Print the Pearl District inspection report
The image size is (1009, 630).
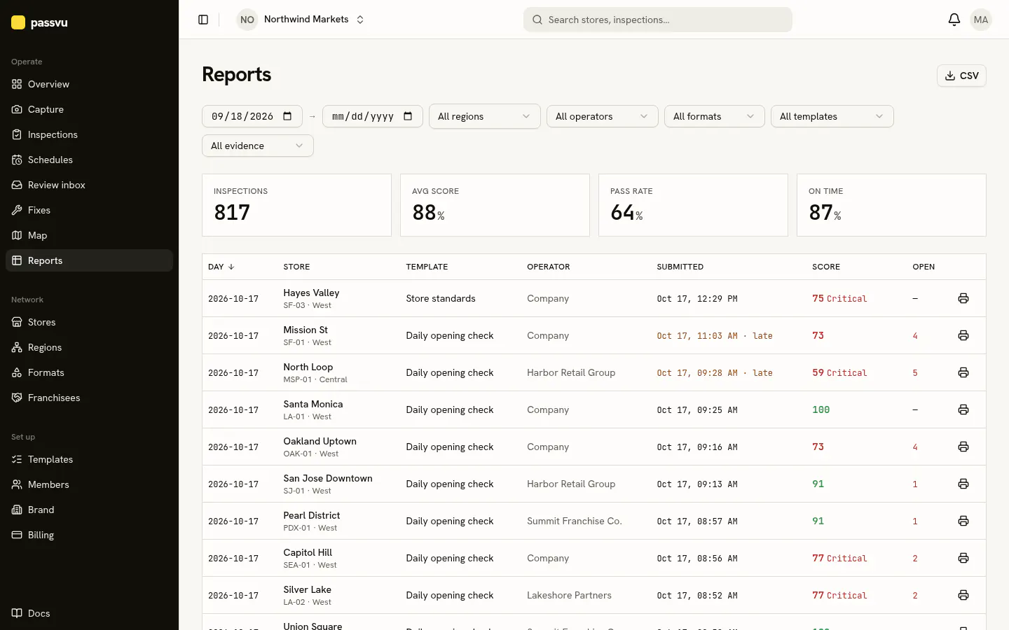pos(963,521)
